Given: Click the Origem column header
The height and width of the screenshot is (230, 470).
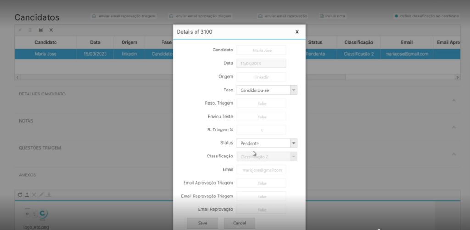Looking at the screenshot, I should tap(129, 42).
